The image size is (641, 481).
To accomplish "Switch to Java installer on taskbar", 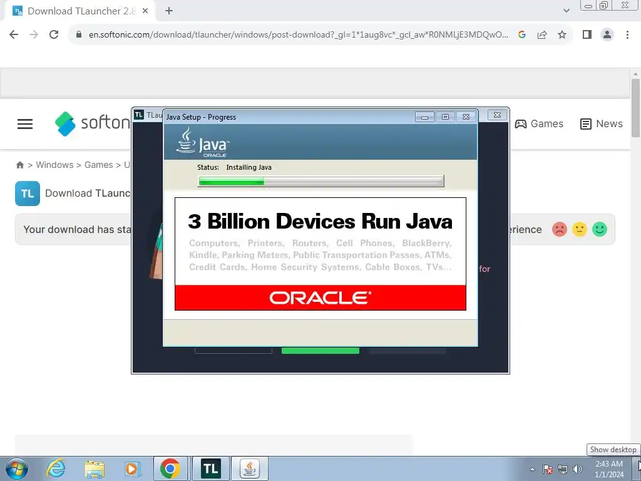I will [250, 468].
